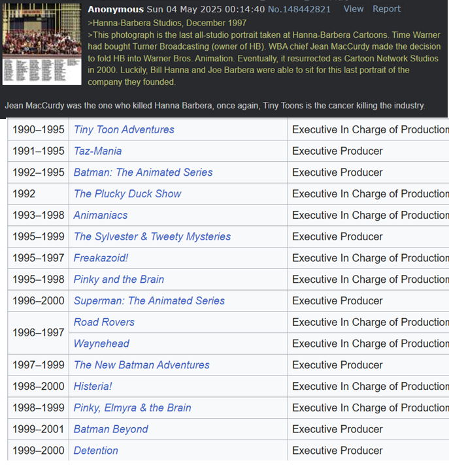Click the role cell in the Animaniacs row
Screen dimensions: 449x465
(x=368, y=215)
